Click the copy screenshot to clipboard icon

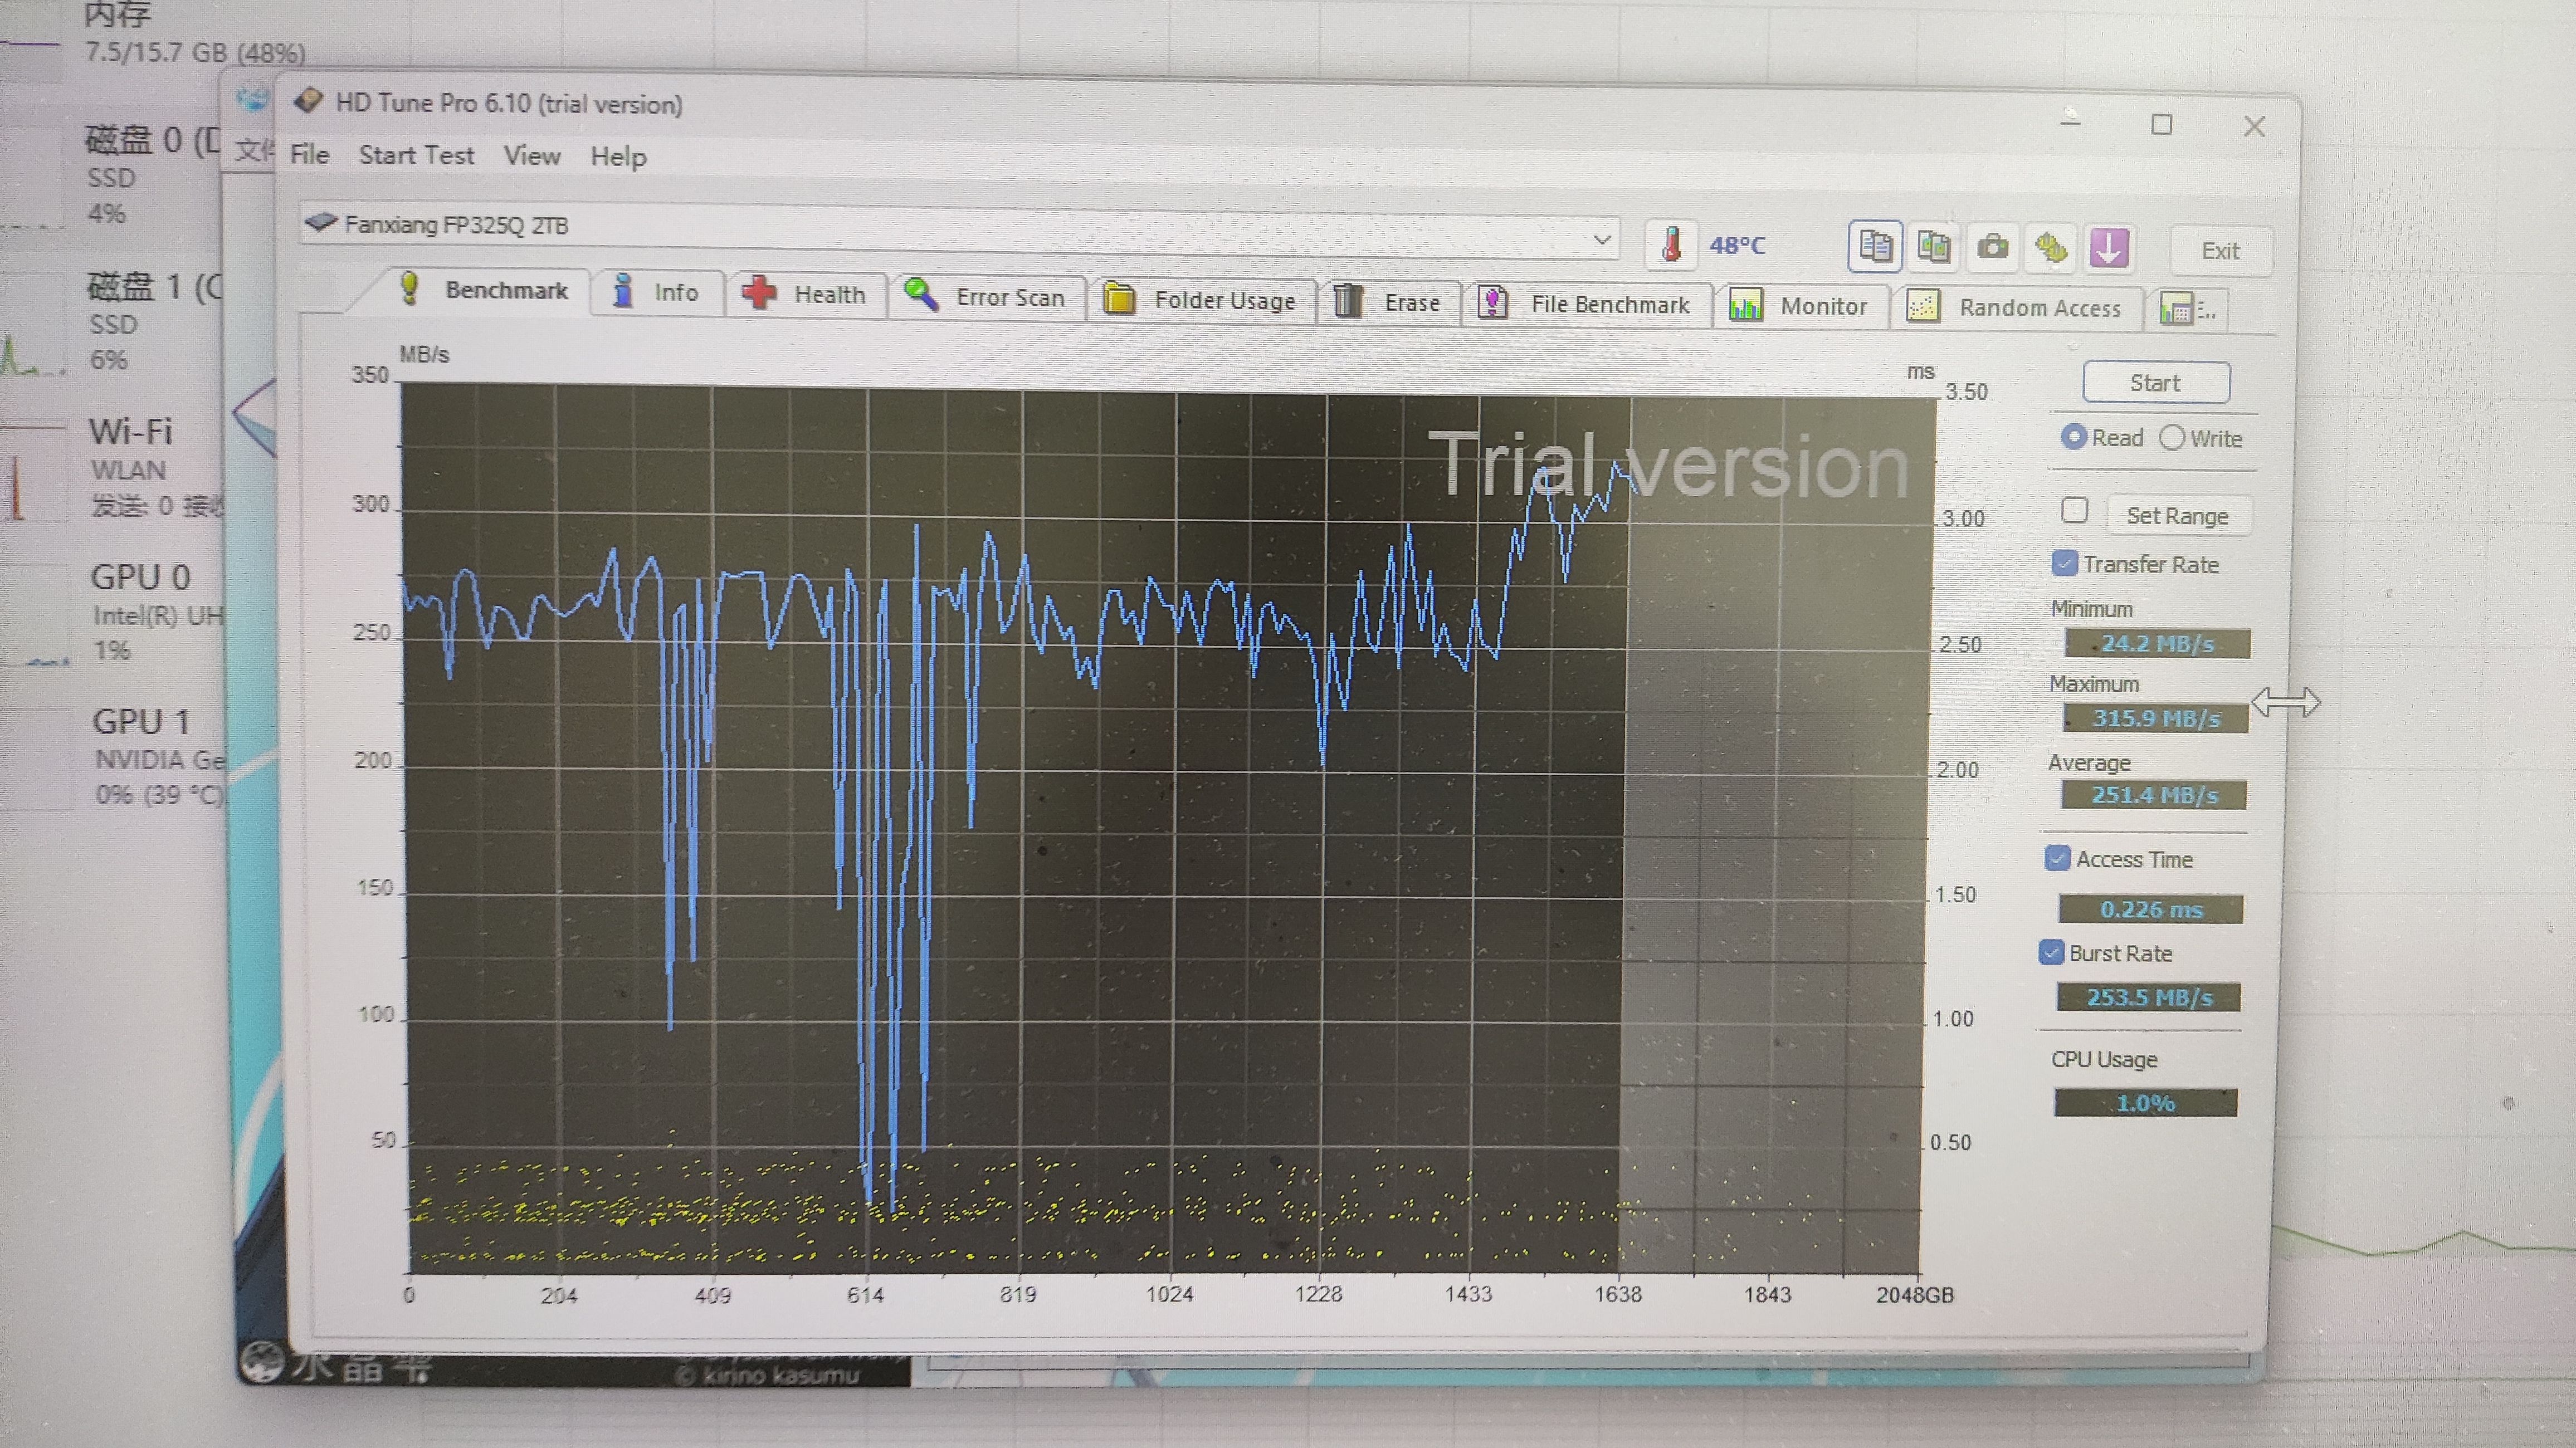click(1934, 246)
